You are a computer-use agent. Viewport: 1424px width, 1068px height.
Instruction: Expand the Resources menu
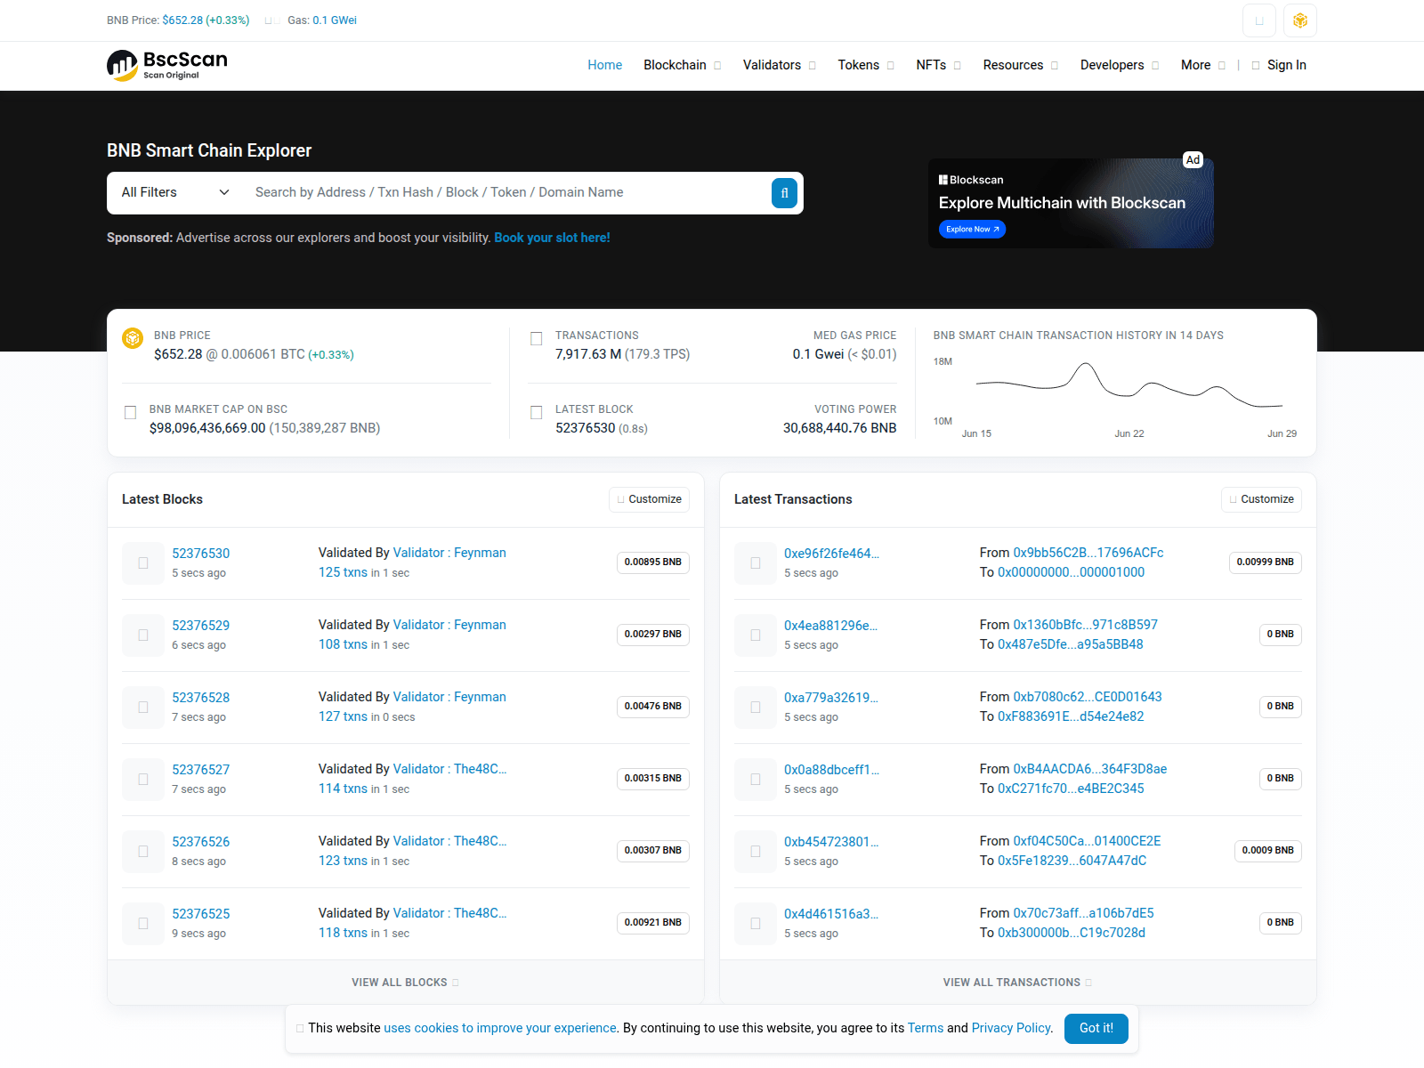click(1020, 65)
